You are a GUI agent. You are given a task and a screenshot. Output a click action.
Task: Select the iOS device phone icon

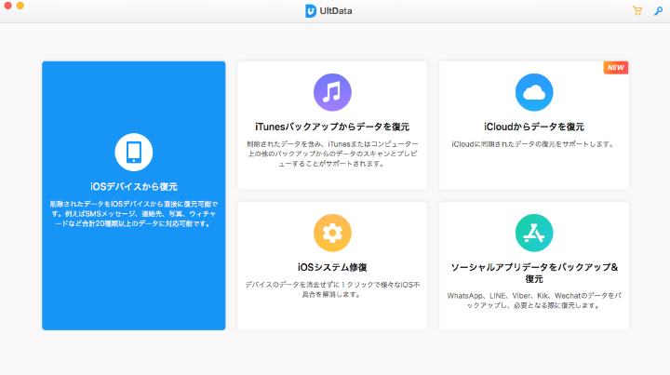tap(134, 152)
